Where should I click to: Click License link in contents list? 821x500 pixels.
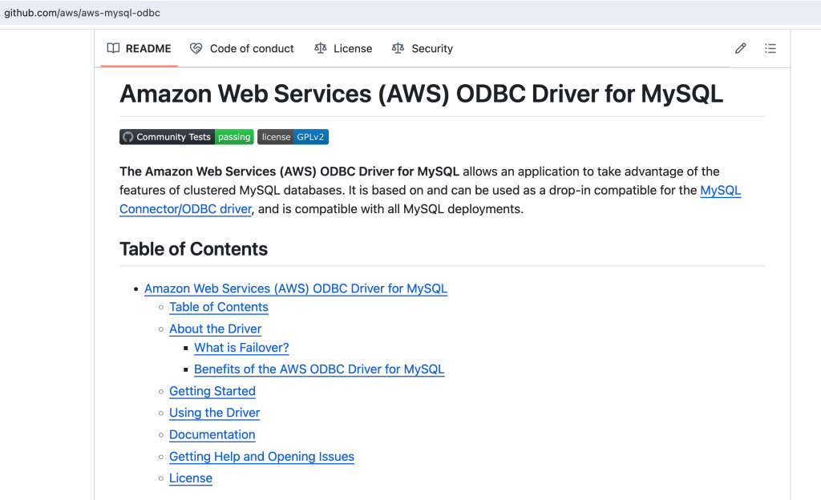[x=191, y=478]
